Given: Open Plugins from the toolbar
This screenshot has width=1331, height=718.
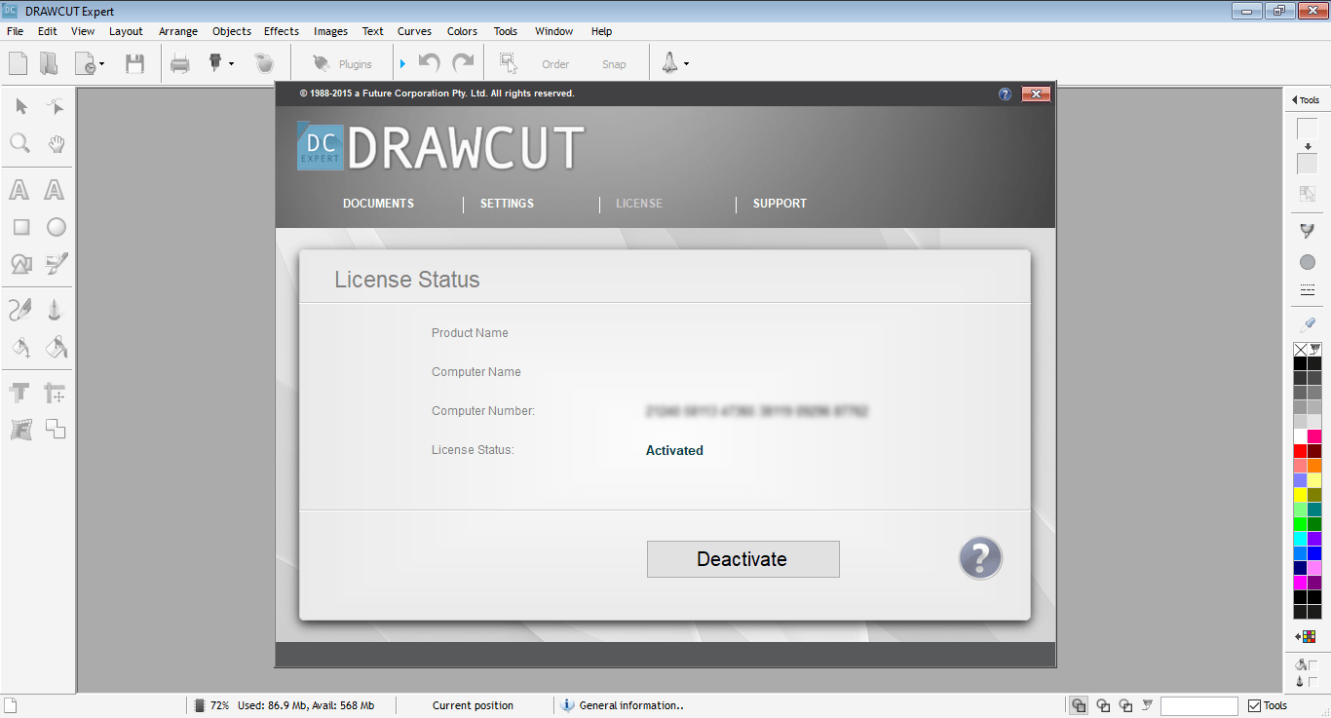Looking at the screenshot, I should [x=342, y=64].
